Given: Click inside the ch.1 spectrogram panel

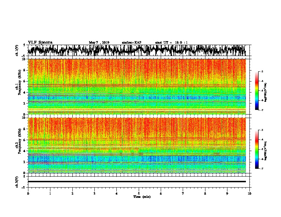Looking at the screenshot, I should pyautogui.click(x=137, y=87).
